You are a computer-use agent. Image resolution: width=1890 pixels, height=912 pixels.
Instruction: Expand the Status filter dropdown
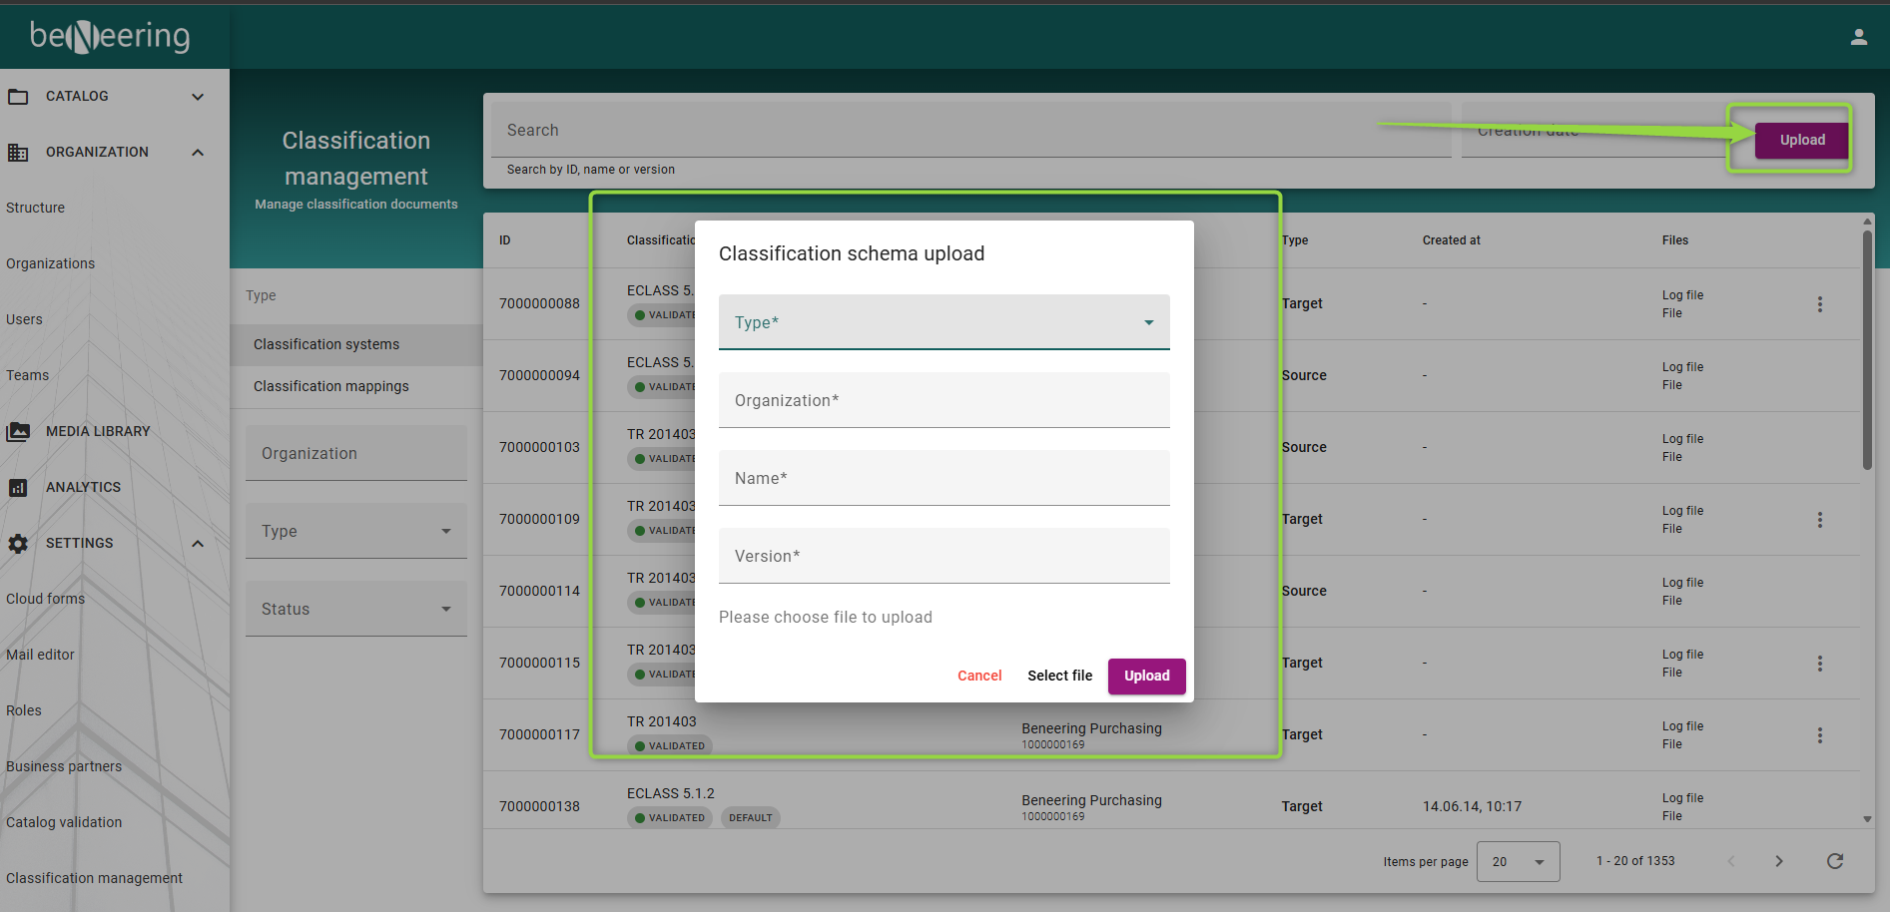355,609
